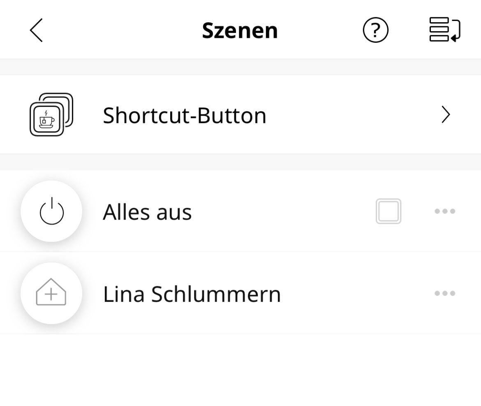481x406 pixels.
Task: Click the stacked coffee cup button icon
Action: tap(51, 115)
